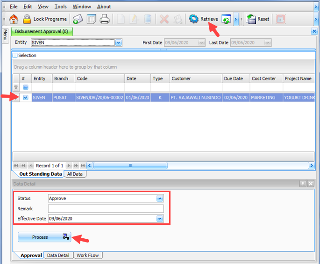Screen dimensions: 320x264
Task: Open the Edit menu
Action: [28, 7]
